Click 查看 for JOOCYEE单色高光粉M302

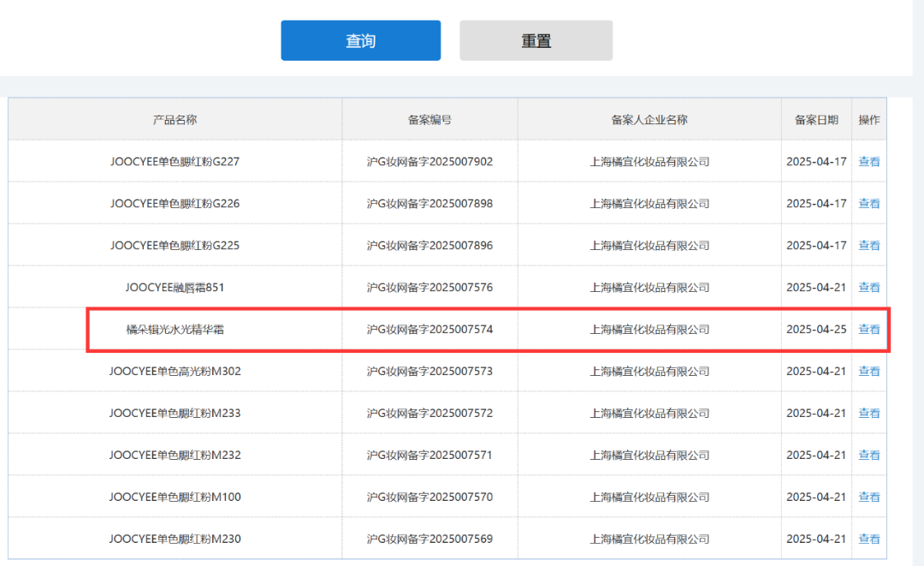[x=869, y=372]
